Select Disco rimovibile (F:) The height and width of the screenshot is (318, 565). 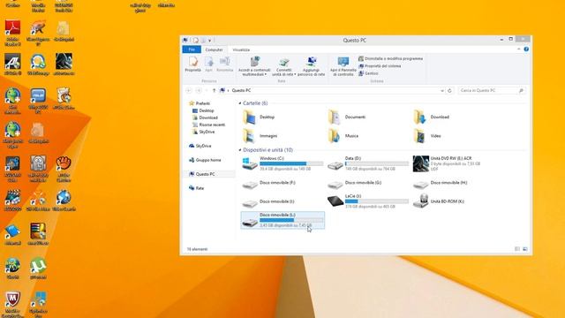pos(269,184)
